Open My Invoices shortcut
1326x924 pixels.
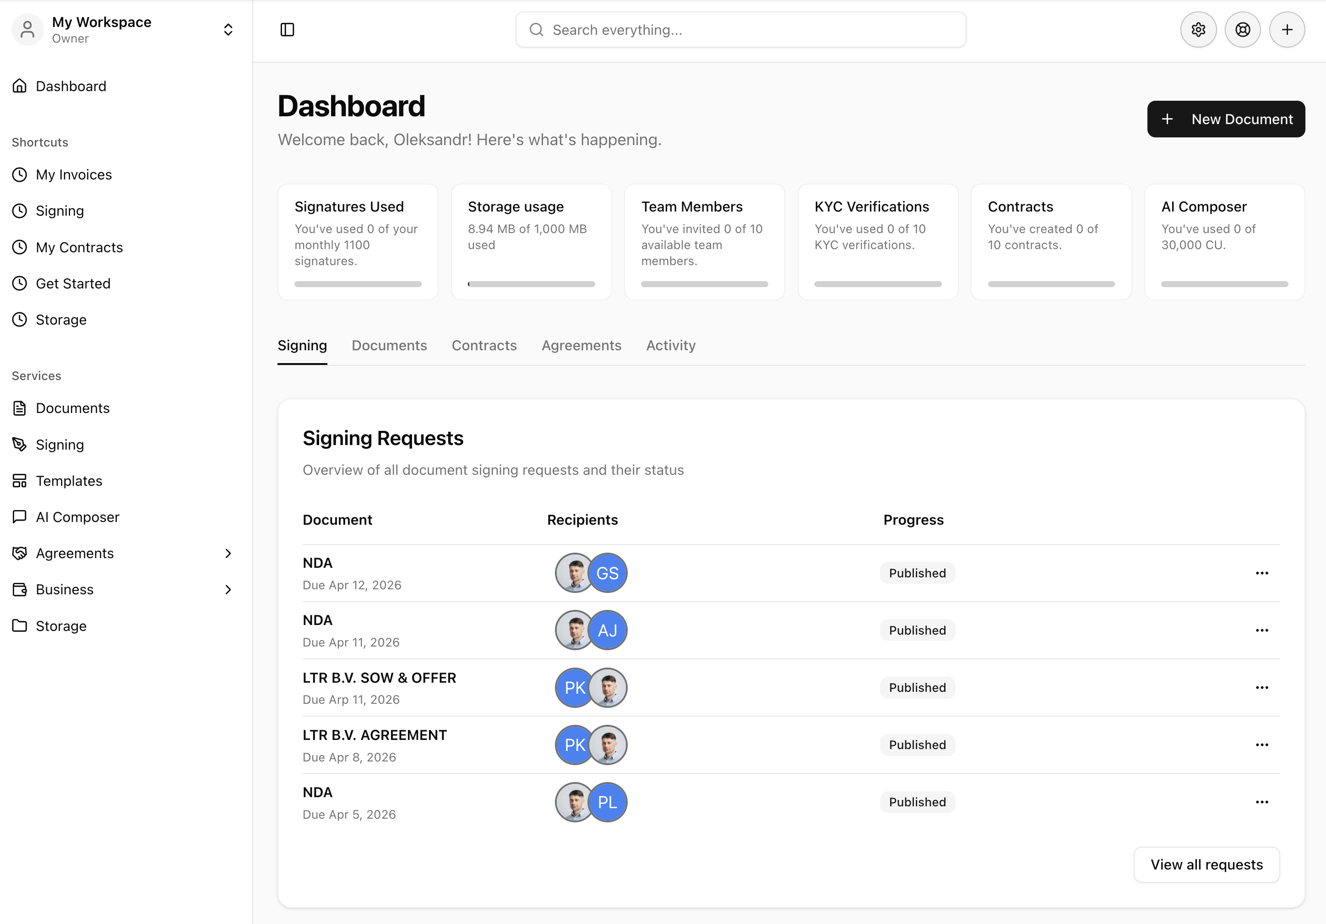point(73,174)
